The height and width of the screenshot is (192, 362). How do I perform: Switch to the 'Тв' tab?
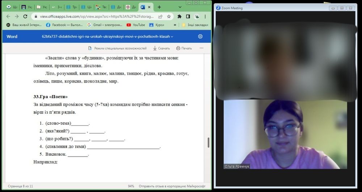pyautogui.click(x=101, y=7)
